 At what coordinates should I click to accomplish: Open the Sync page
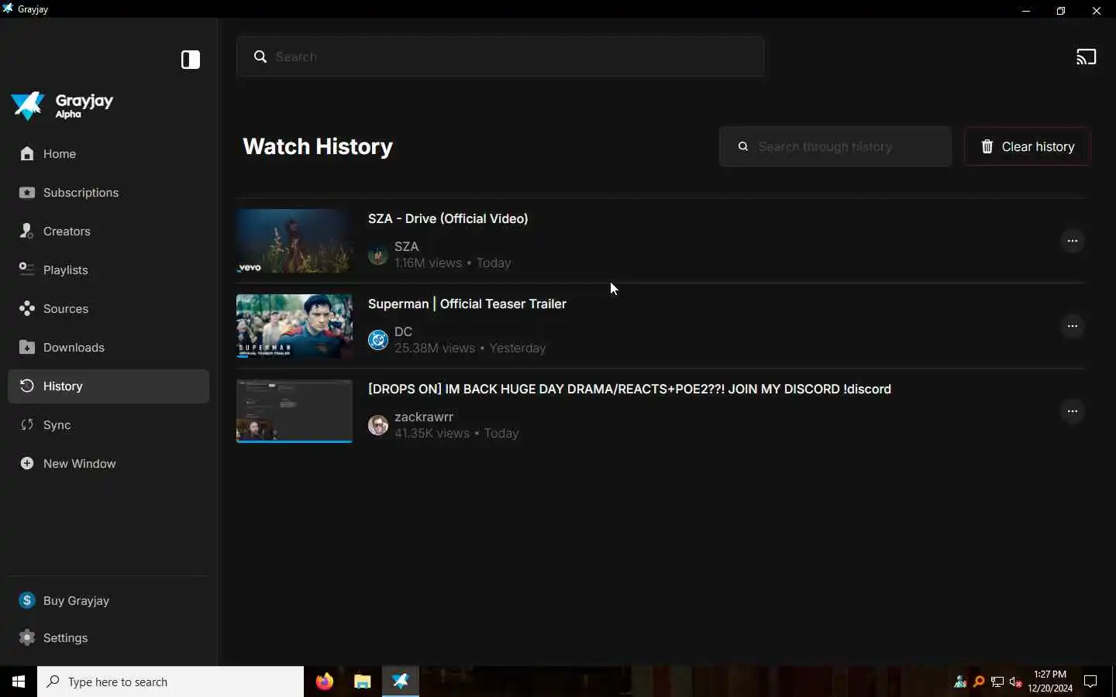[x=108, y=425]
